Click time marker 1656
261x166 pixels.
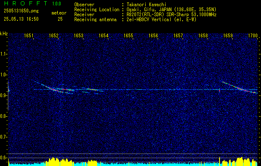point(153,35)
